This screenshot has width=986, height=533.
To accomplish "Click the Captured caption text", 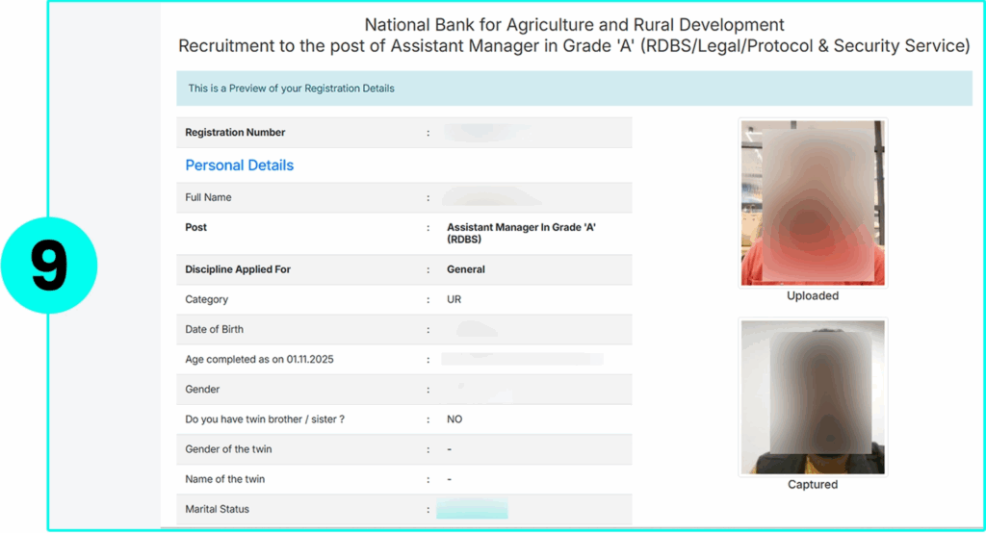I will (x=813, y=485).
